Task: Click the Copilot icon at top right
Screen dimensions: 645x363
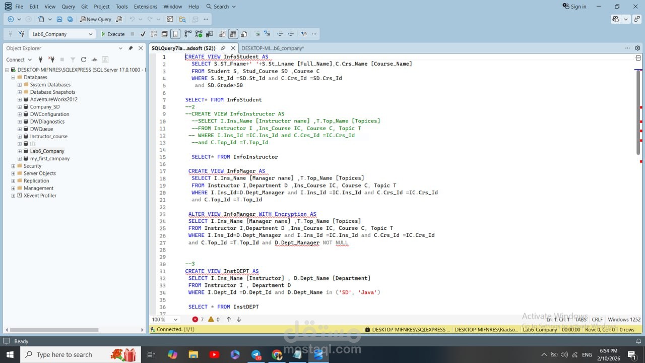Action: coord(616,19)
